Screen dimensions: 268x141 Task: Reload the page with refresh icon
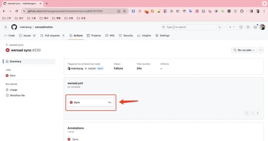pyautogui.click(x=17, y=11)
